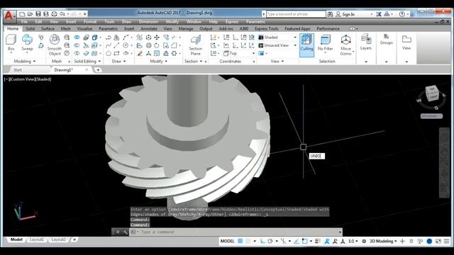Open the Mesh ribbon tab
The height and width of the screenshot is (255, 454).
click(x=66, y=28)
